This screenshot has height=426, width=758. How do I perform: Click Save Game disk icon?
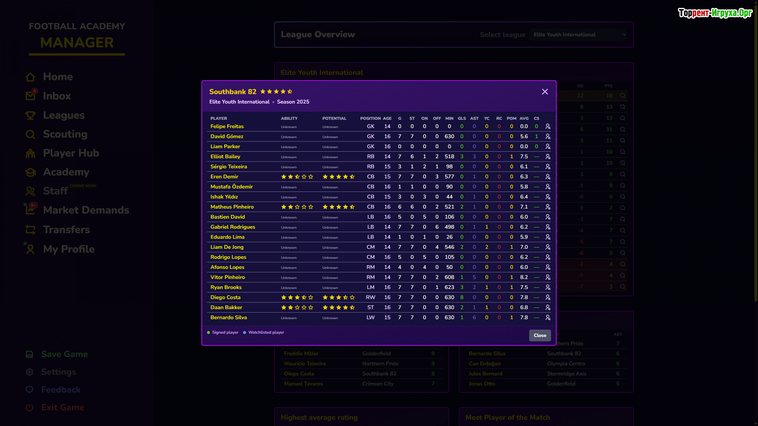pos(30,354)
